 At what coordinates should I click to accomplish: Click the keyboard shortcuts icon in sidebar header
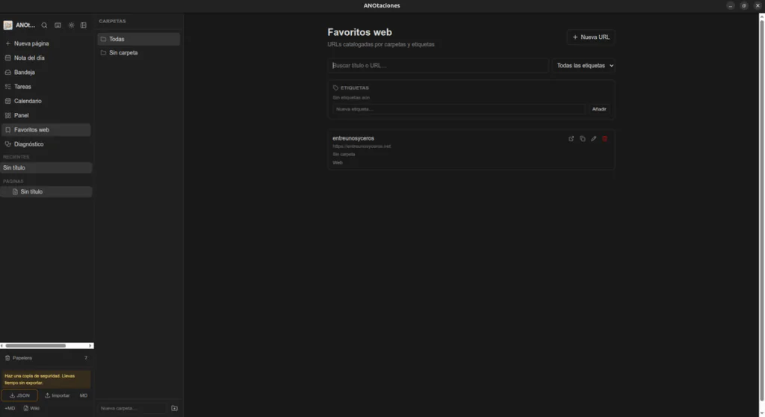58,25
